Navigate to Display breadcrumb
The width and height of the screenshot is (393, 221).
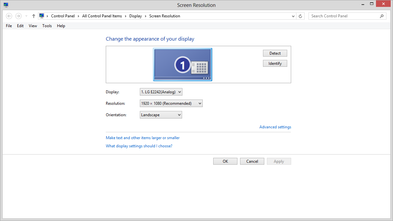click(136, 16)
